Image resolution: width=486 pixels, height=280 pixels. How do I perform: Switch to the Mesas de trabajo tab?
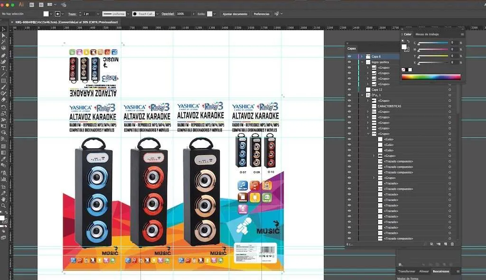[427, 35]
